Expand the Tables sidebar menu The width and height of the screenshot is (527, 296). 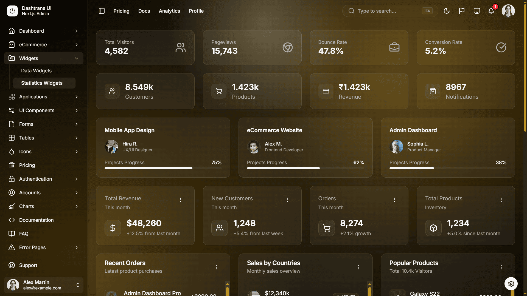click(x=44, y=138)
